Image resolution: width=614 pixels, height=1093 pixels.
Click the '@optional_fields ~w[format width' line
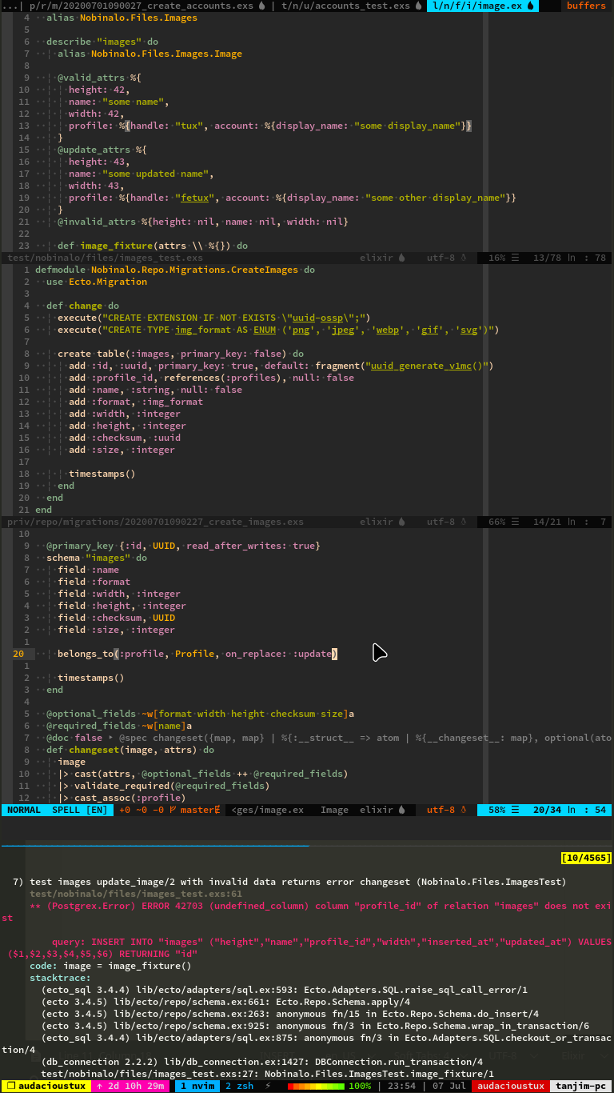click(x=200, y=714)
